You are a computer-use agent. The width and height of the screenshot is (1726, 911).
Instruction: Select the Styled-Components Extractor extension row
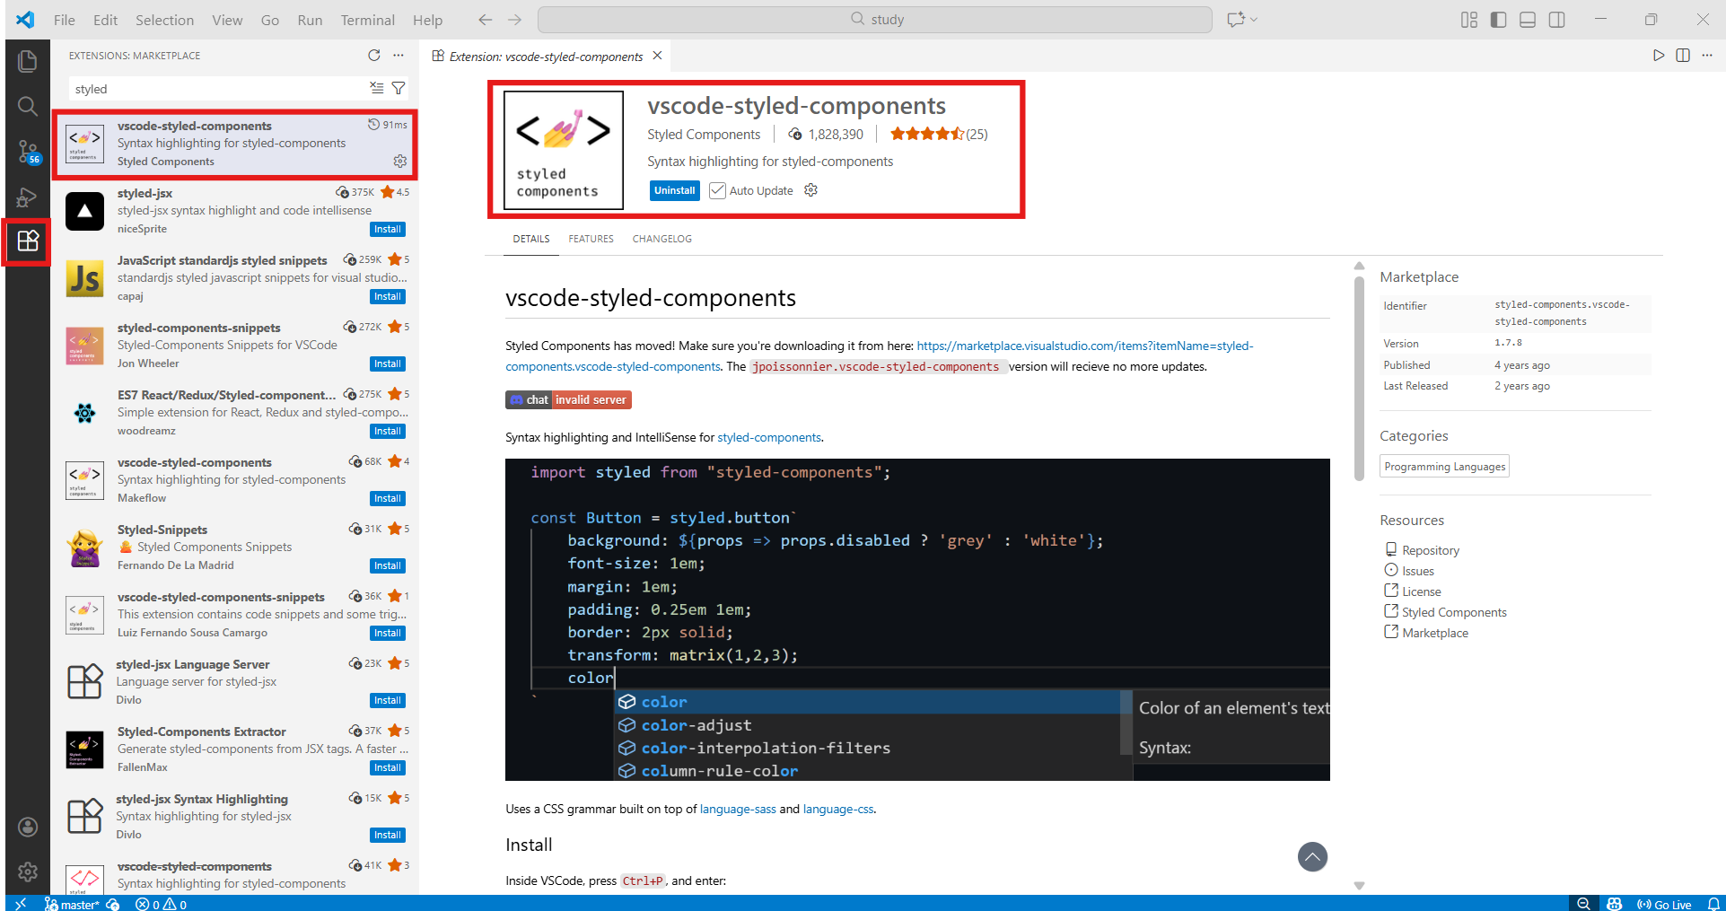235,749
